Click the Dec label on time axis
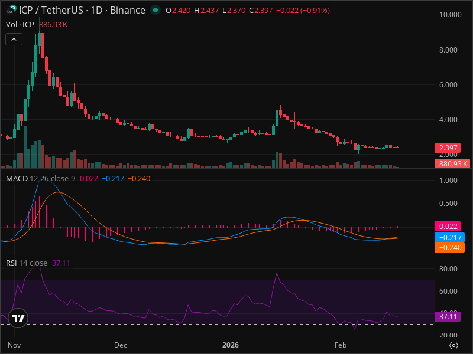Screen dimensions: 473x354 click(x=121, y=345)
